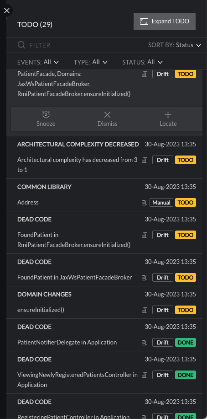Dismiss the selected TODO event
Viewport: 207px width, 419px height.
click(107, 119)
